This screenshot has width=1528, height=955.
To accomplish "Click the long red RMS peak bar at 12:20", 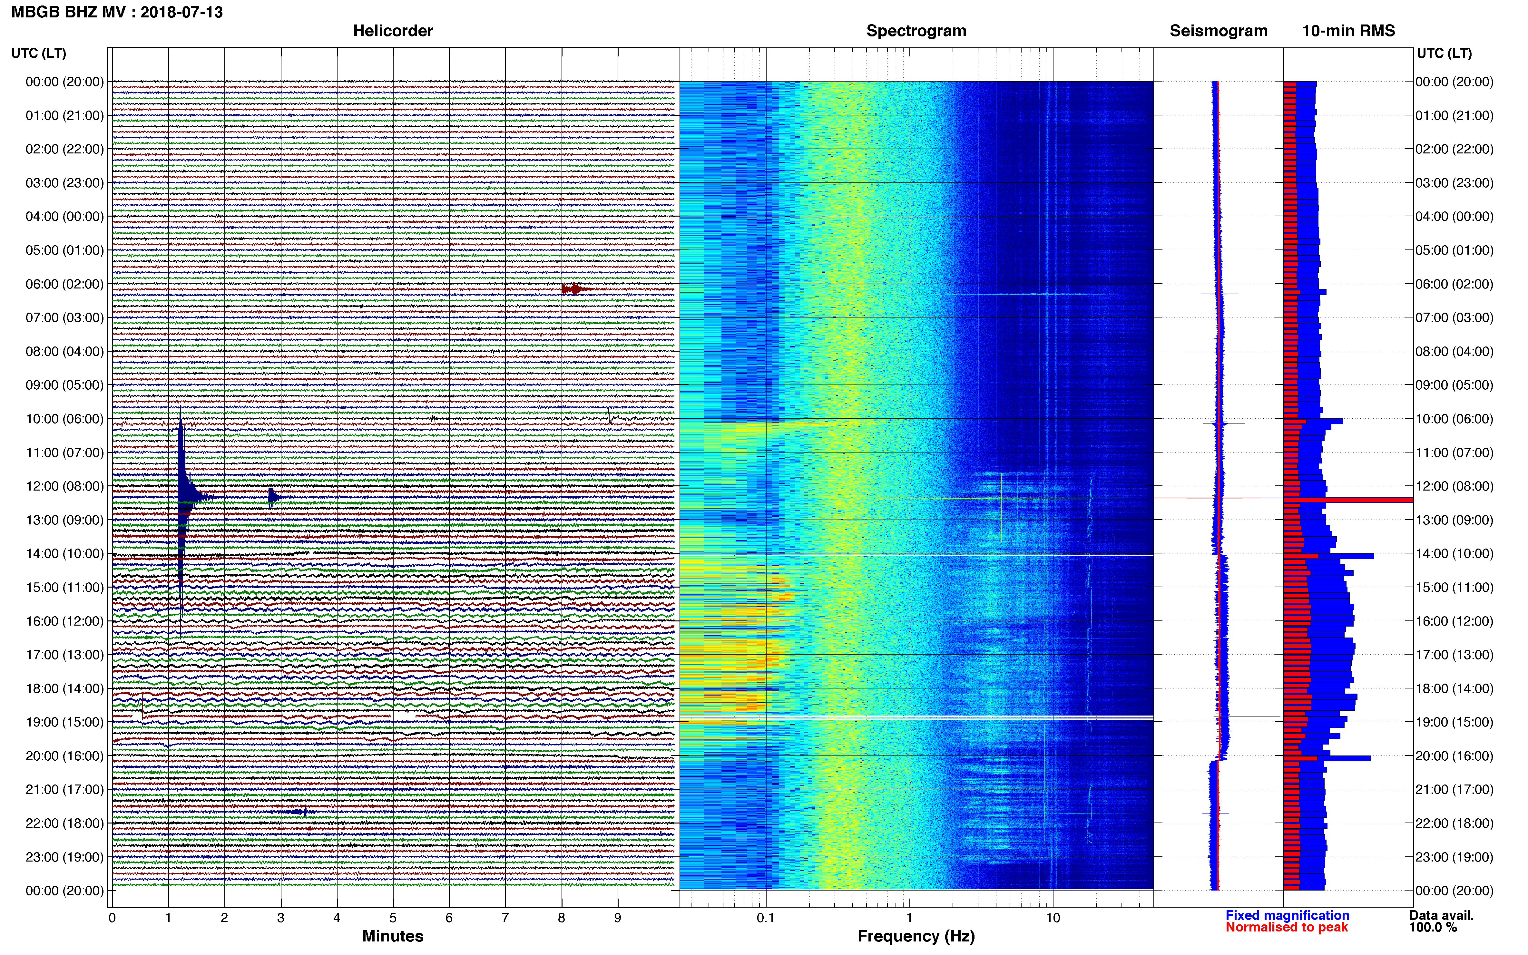I will tap(1348, 500).
